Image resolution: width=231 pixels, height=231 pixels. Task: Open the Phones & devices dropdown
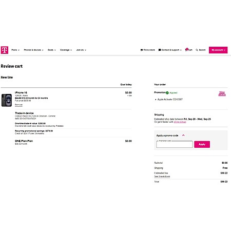[33, 50]
